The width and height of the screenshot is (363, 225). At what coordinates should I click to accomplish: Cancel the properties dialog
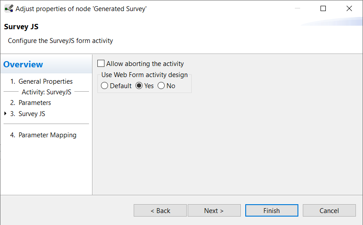coord(329,210)
